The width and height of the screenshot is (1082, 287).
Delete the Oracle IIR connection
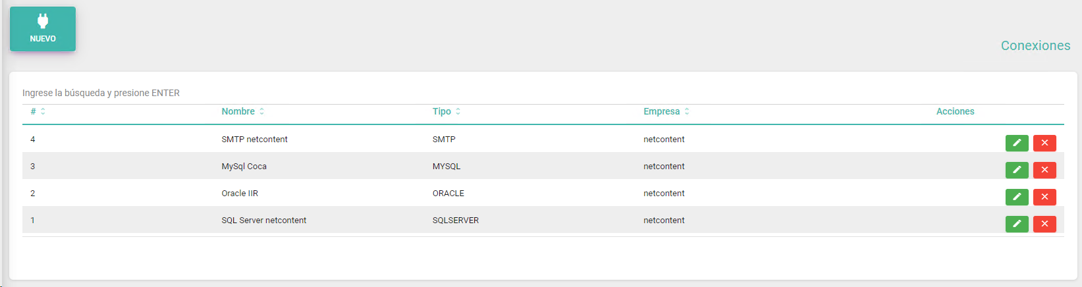(x=1044, y=197)
